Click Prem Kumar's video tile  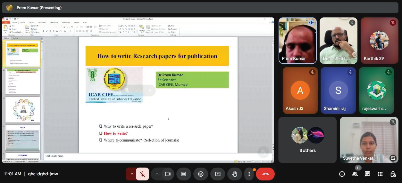click(297, 41)
